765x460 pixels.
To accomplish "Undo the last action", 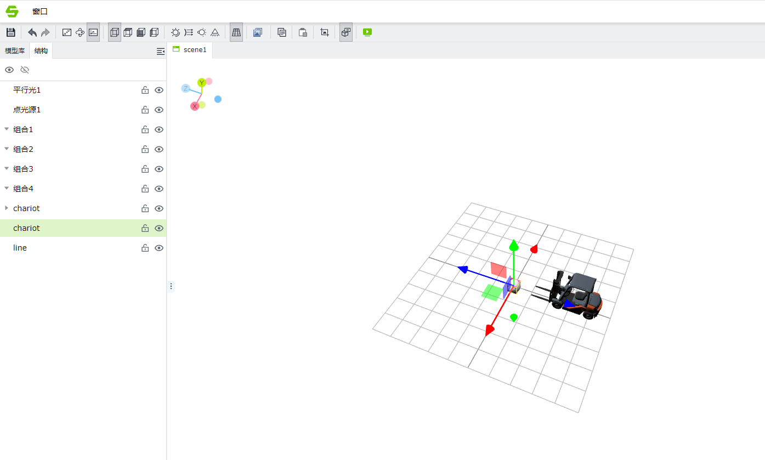I will click(x=32, y=32).
